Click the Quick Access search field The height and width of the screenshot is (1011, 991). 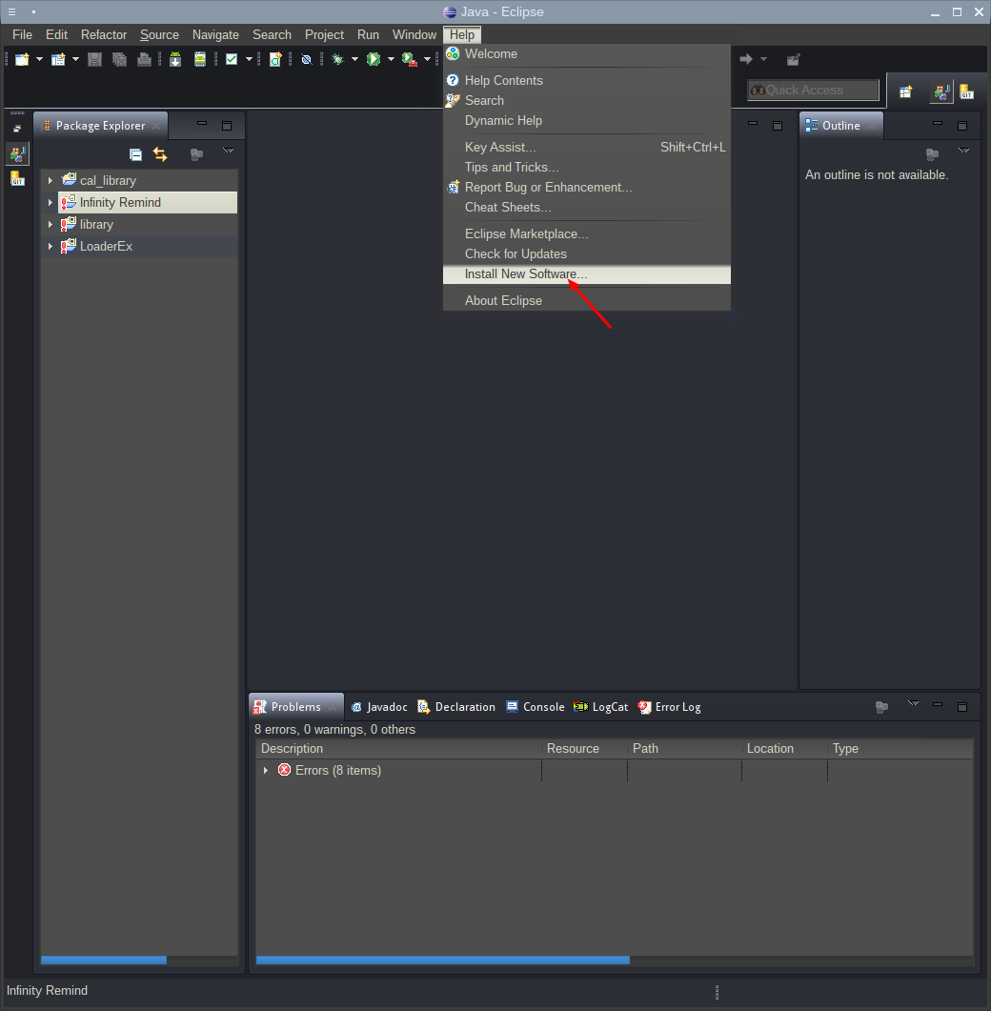tap(813, 91)
